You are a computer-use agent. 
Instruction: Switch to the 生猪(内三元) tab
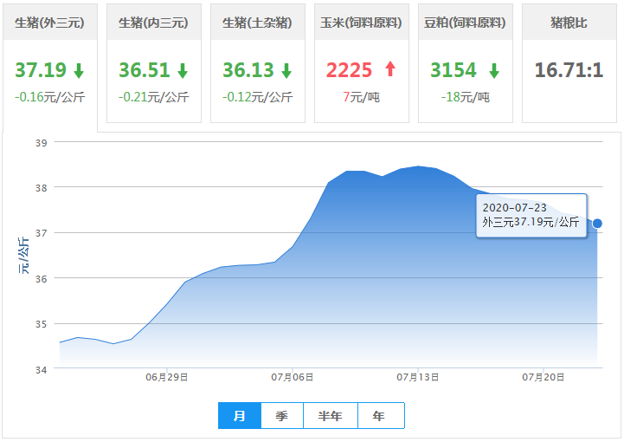[x=153, y=23]
